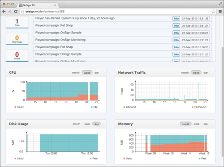This screenshot has width=224, height=167.
Task: Click the Network Traffic panel heading
Action: click(132, 73)
